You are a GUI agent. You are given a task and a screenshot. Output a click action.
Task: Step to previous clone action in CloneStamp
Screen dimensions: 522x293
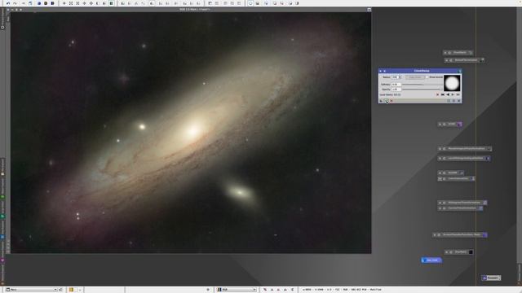448,94
